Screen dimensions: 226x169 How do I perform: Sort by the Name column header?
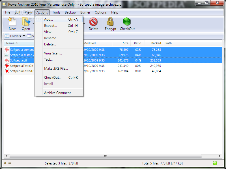pos(19,43)
